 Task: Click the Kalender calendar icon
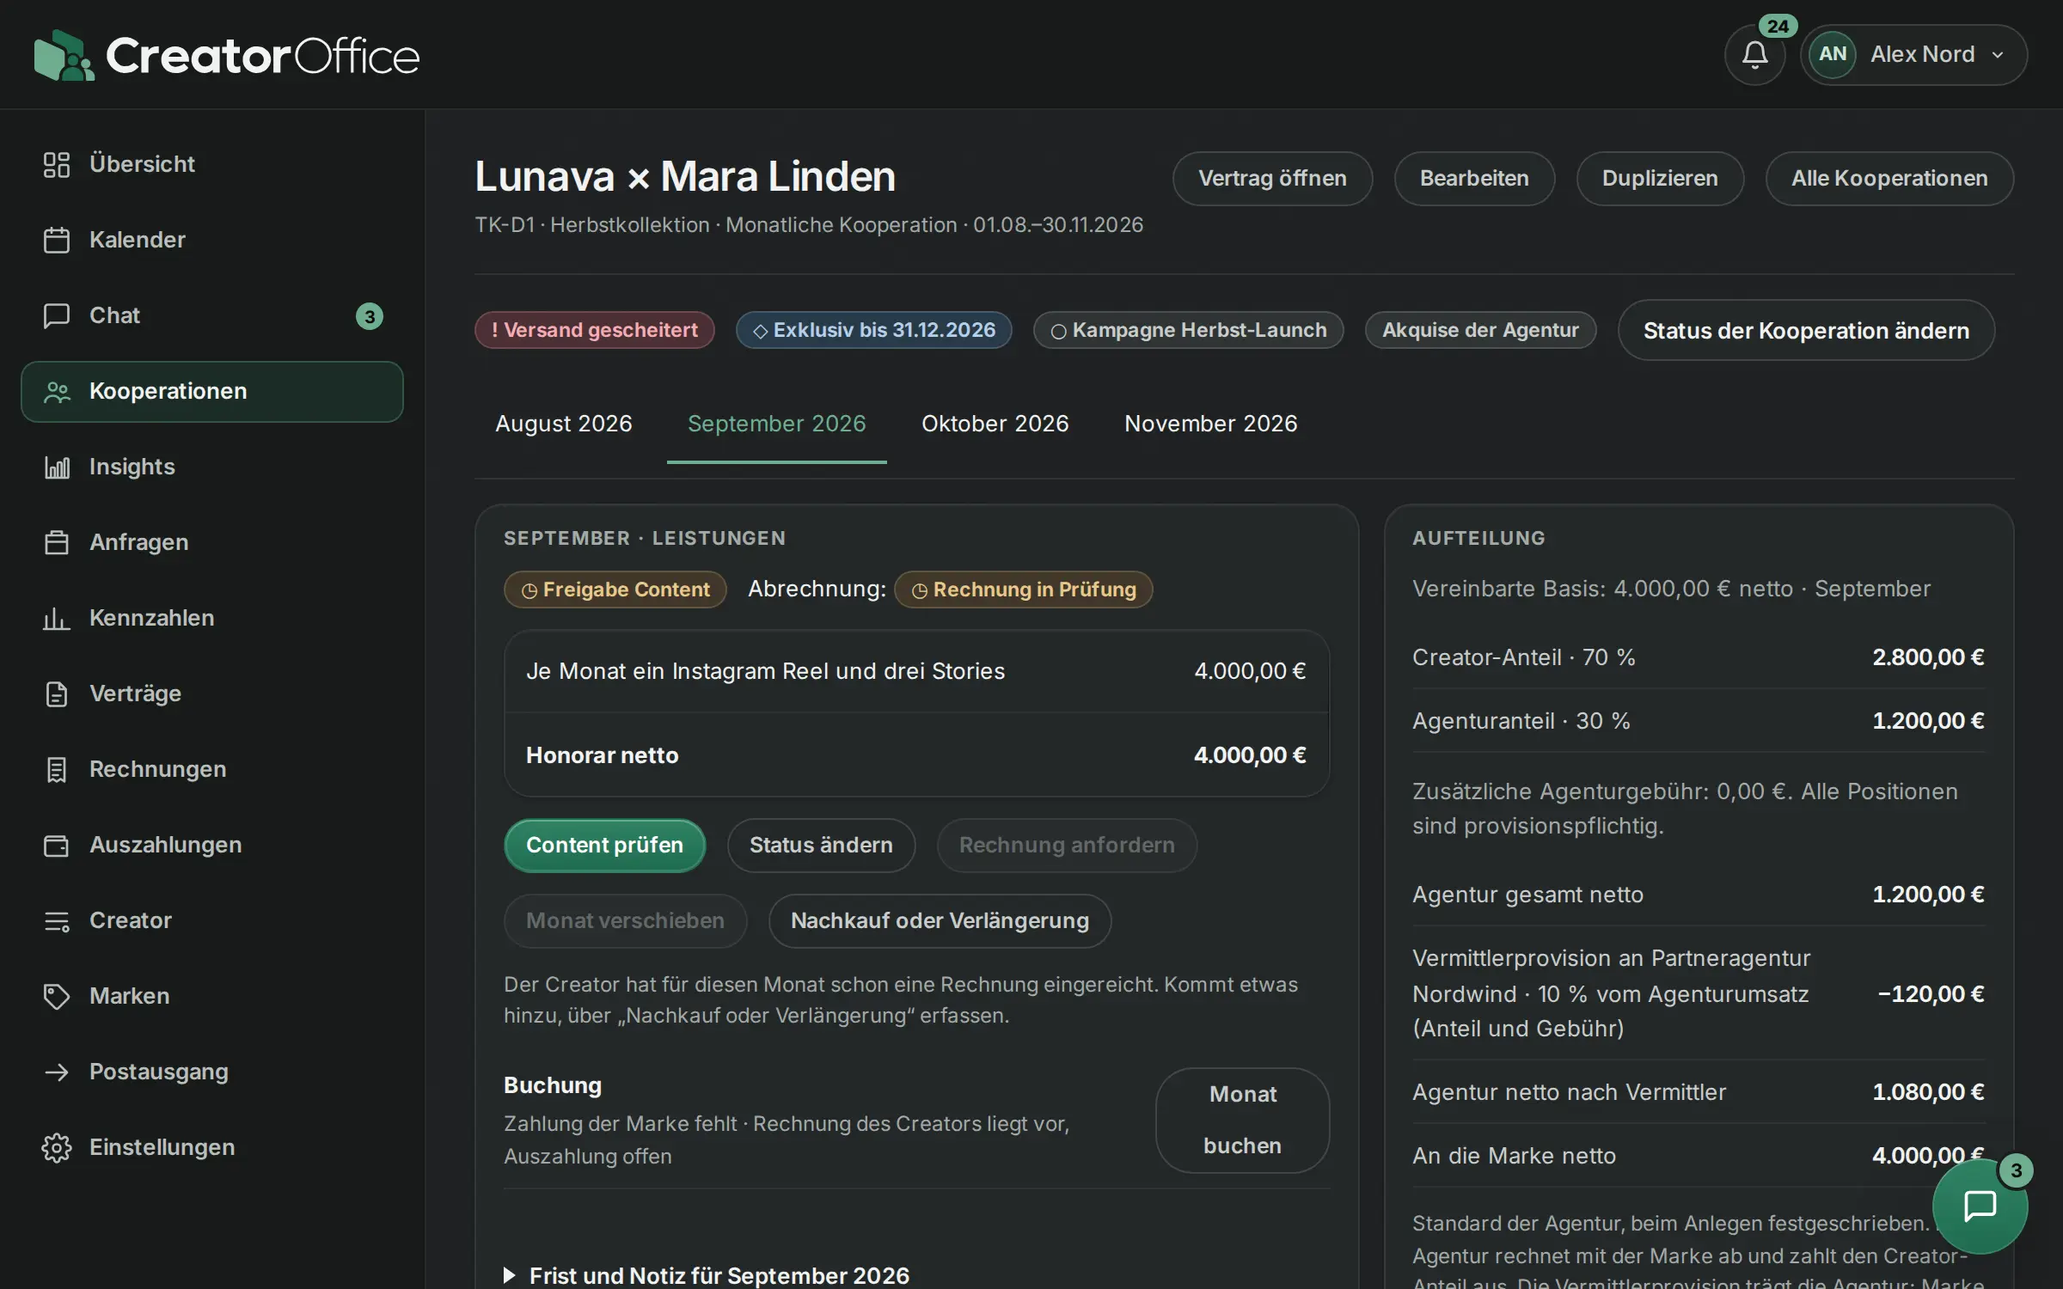(x=57, y=240)
